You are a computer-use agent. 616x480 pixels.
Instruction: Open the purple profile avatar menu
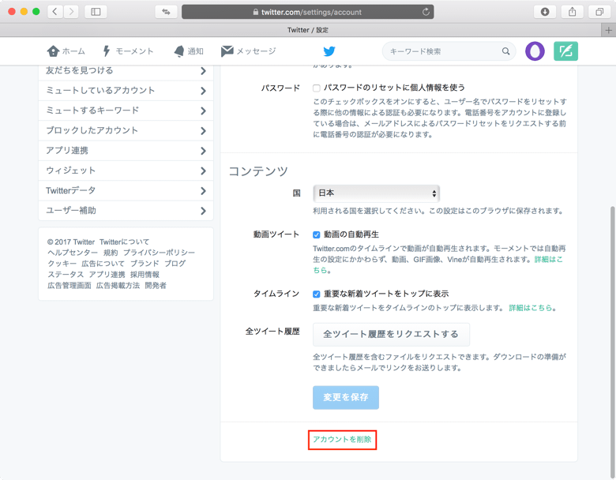(535, 51)
